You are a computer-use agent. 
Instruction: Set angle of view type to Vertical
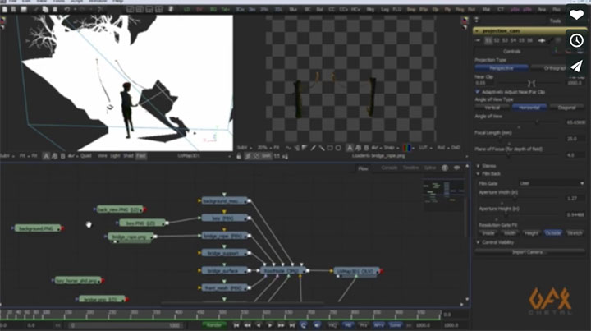(492, 108)
